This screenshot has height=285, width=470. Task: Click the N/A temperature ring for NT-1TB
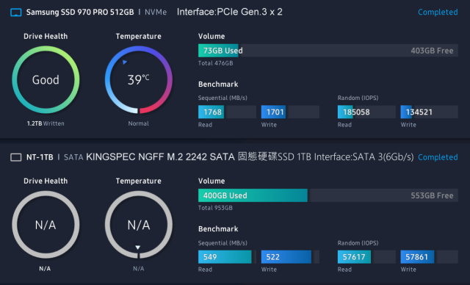pyautogui.click(x=139, y=225)
